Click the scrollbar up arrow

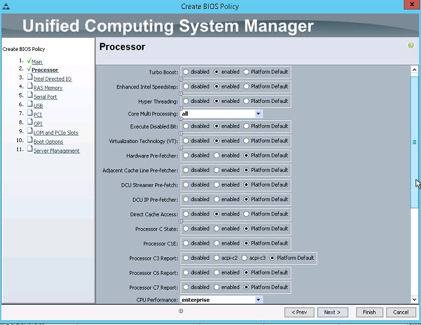click(414, 70)
